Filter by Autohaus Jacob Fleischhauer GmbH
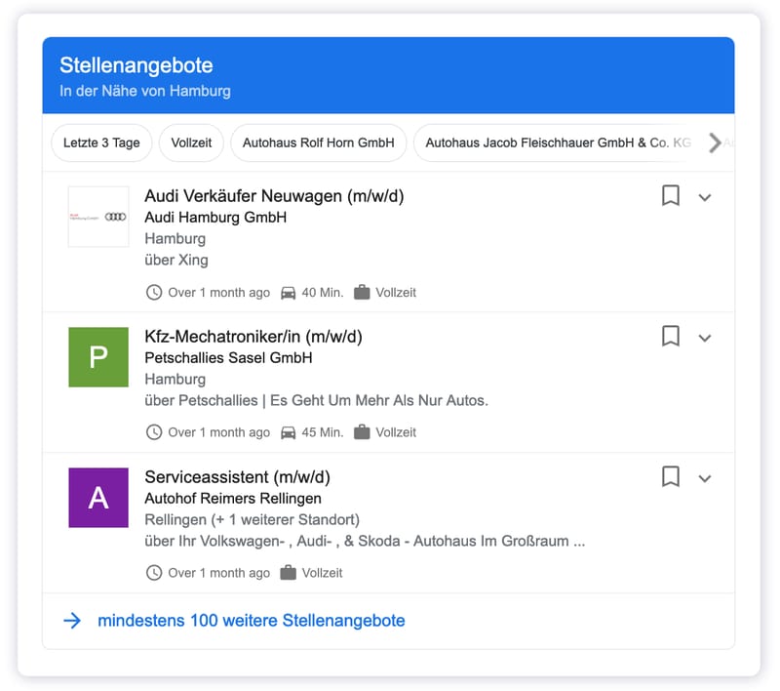 (557, 142)
